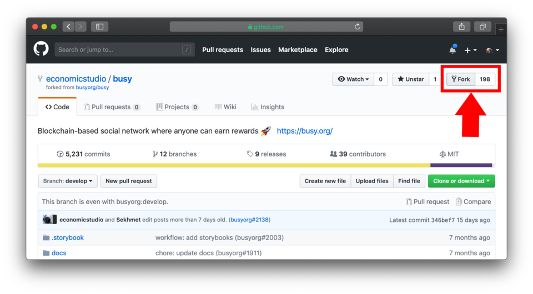Click the Search or jump to field
This screenshot has height=294, width=533.
point(124,49)
